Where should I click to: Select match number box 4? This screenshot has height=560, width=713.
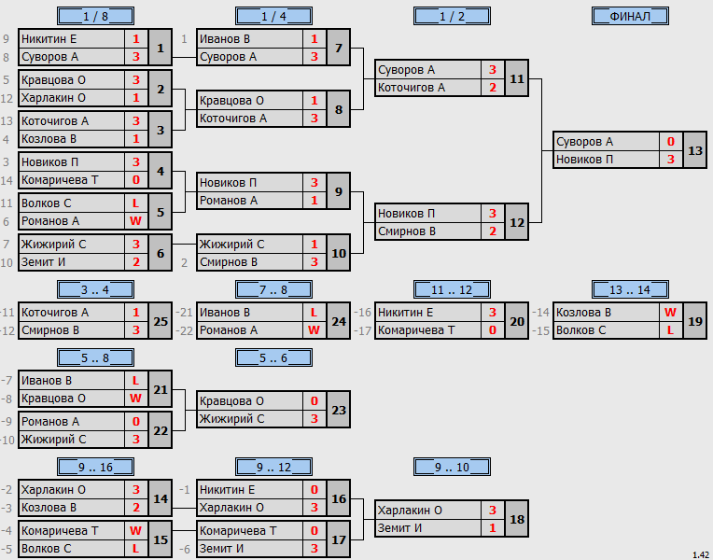(x=161, y=171)
